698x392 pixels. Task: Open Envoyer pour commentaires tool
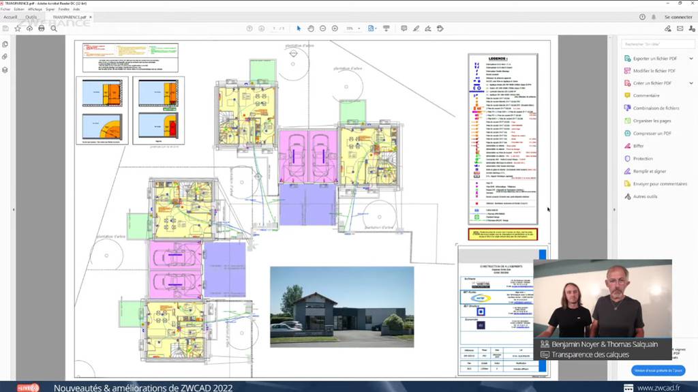coord(656,184)
